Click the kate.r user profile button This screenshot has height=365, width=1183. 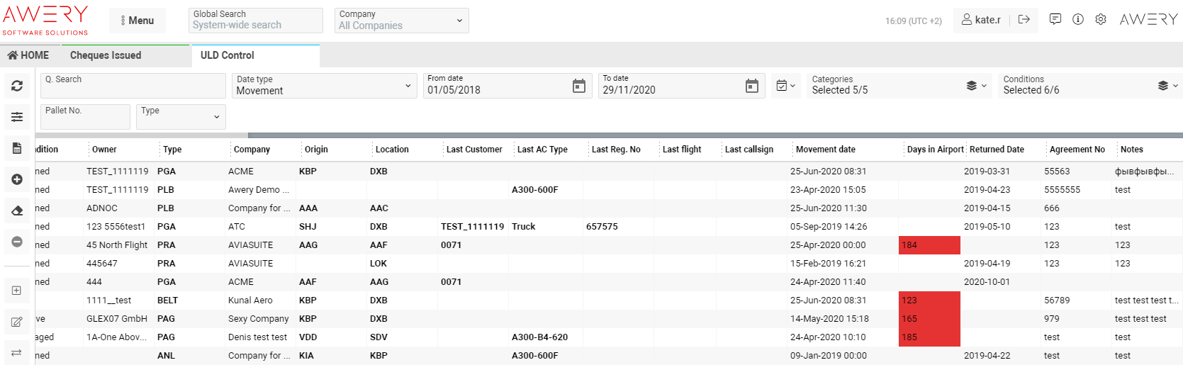tap(981, 20)
